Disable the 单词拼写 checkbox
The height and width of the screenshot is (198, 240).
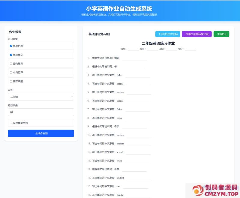click(10, 46)
